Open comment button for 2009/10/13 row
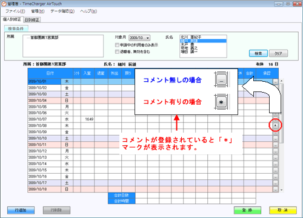This screenshot has height=218, width=303. (x=275, y=157)
